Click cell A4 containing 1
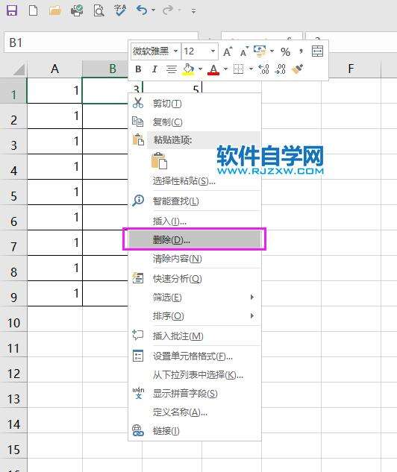Image resolution: width=397 pixels, height=472 pixels. click(x=54, y=167)
